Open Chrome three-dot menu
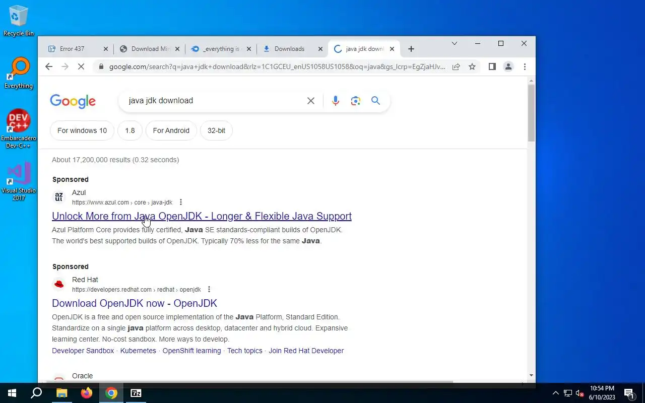The width and height of the screenshot is (645, 403). 525,66
